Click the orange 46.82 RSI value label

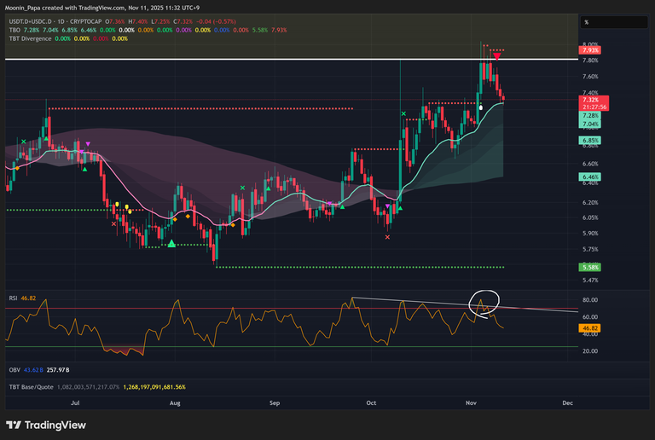pos(589,327)
